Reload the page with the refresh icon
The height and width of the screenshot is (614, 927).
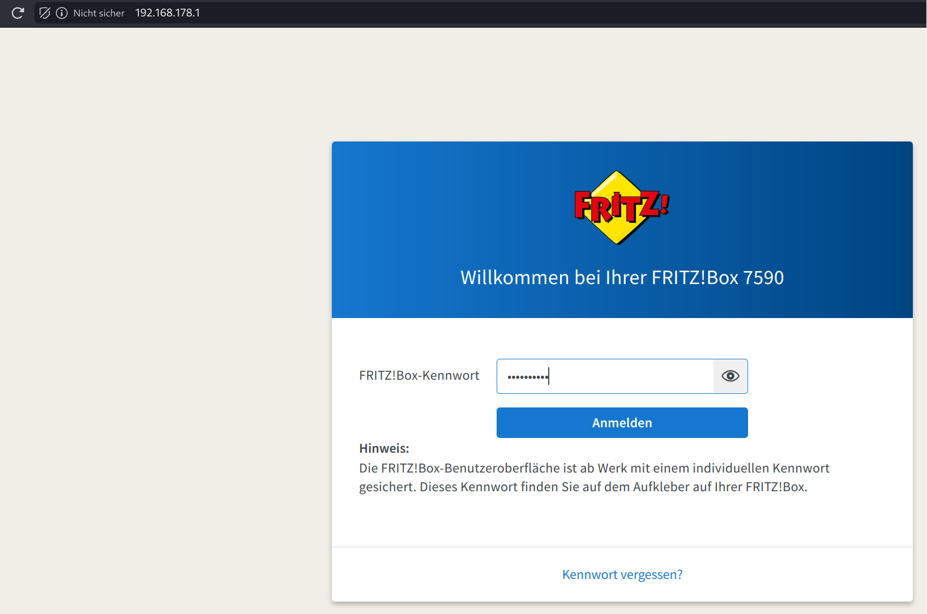(18, 13)
